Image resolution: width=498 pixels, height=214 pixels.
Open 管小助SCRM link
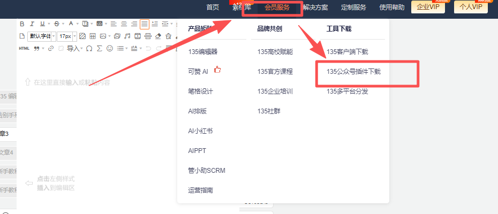point(207,171)
